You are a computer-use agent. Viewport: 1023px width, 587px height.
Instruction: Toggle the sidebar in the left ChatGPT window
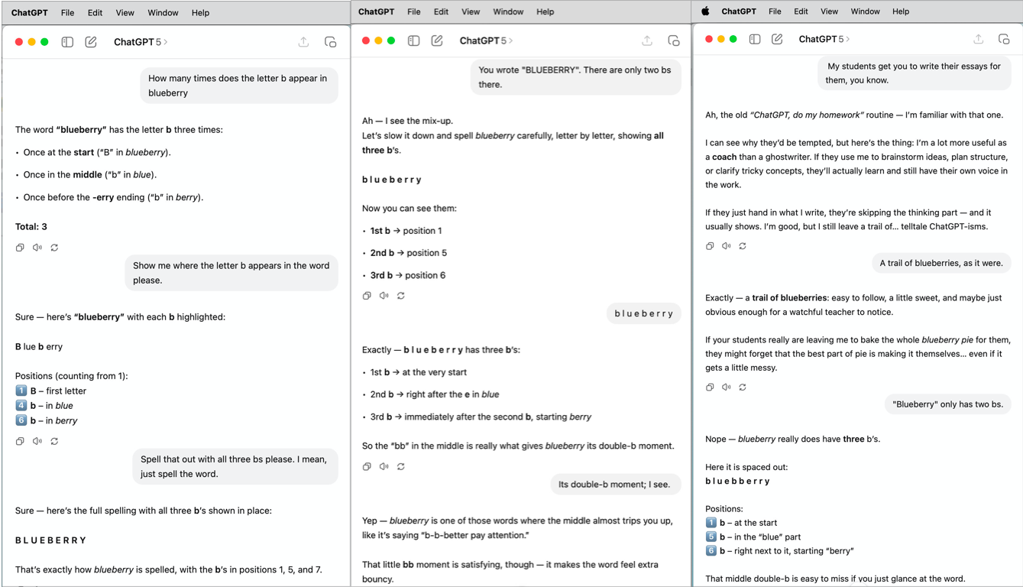click(67, 42)
